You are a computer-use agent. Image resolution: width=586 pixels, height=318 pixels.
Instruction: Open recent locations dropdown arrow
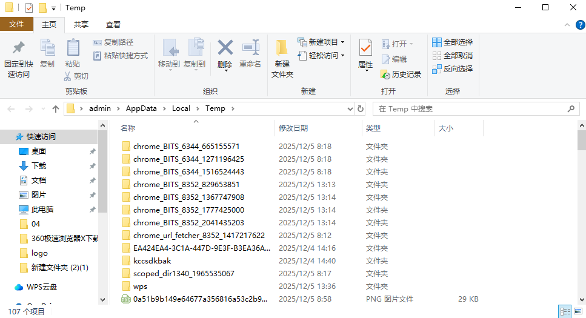pos(44,109)
